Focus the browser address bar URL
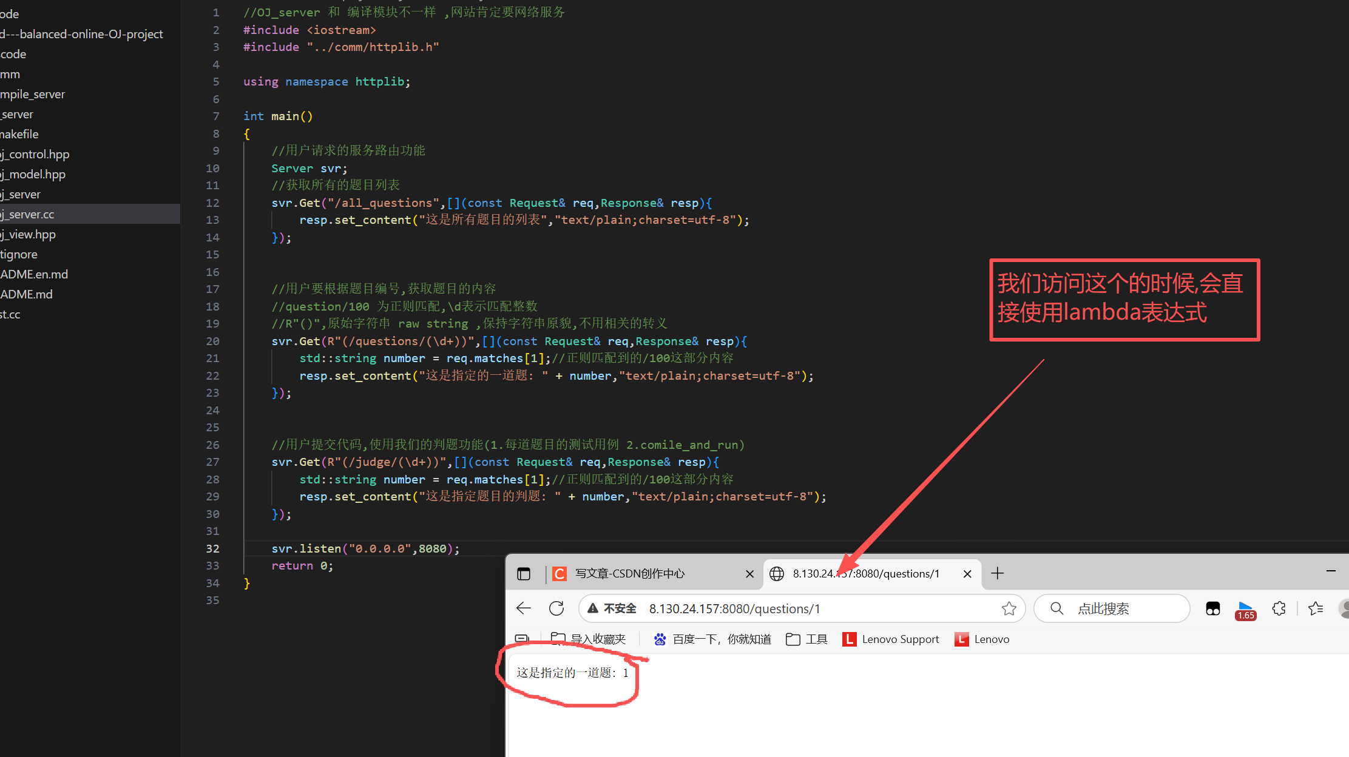Screen dimensions: 1349x757 [734, 608]
